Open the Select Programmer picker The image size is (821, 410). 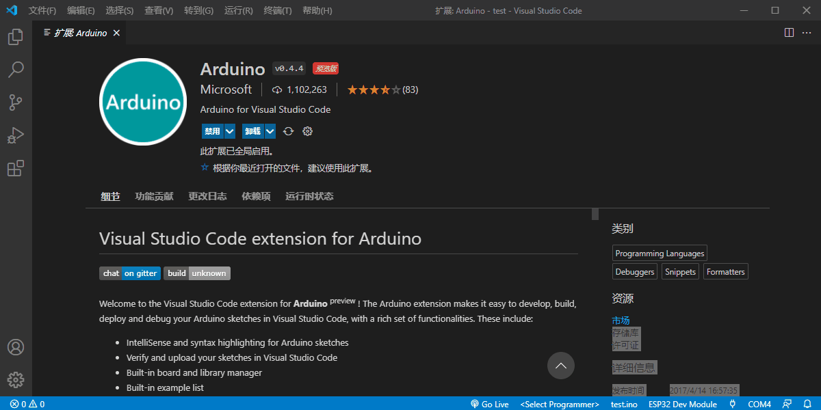(559, 404)
